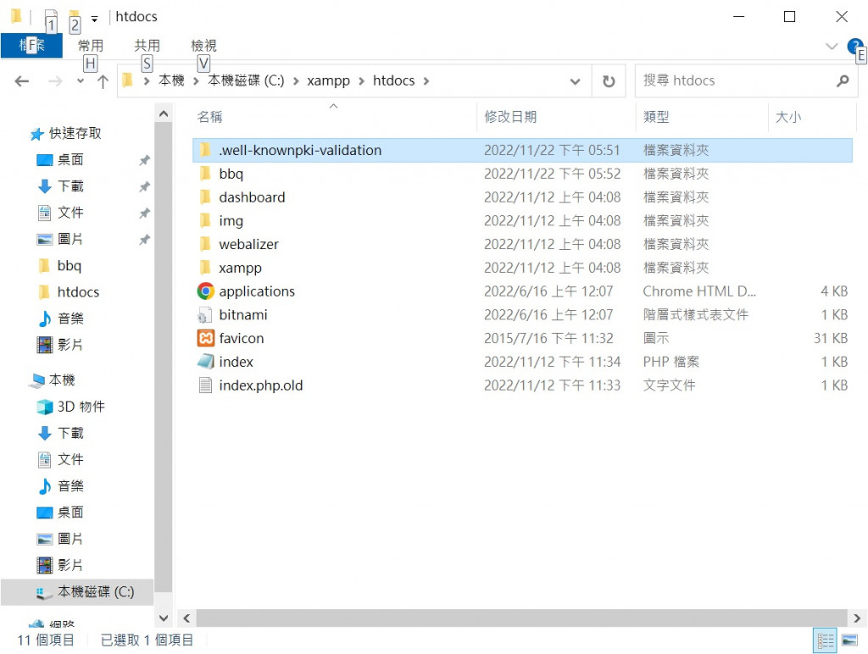
Task: Sort by 類型 column header
Action: [x=702, y=117]
